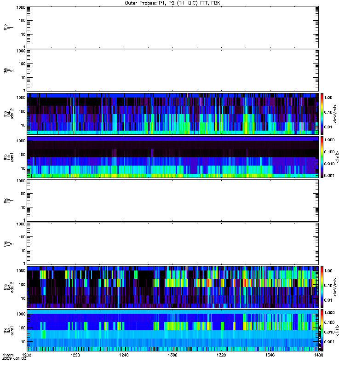345x368 pixels.
Task: Click the 'thc fbk scm1' y-axis title
Action: 9,330
